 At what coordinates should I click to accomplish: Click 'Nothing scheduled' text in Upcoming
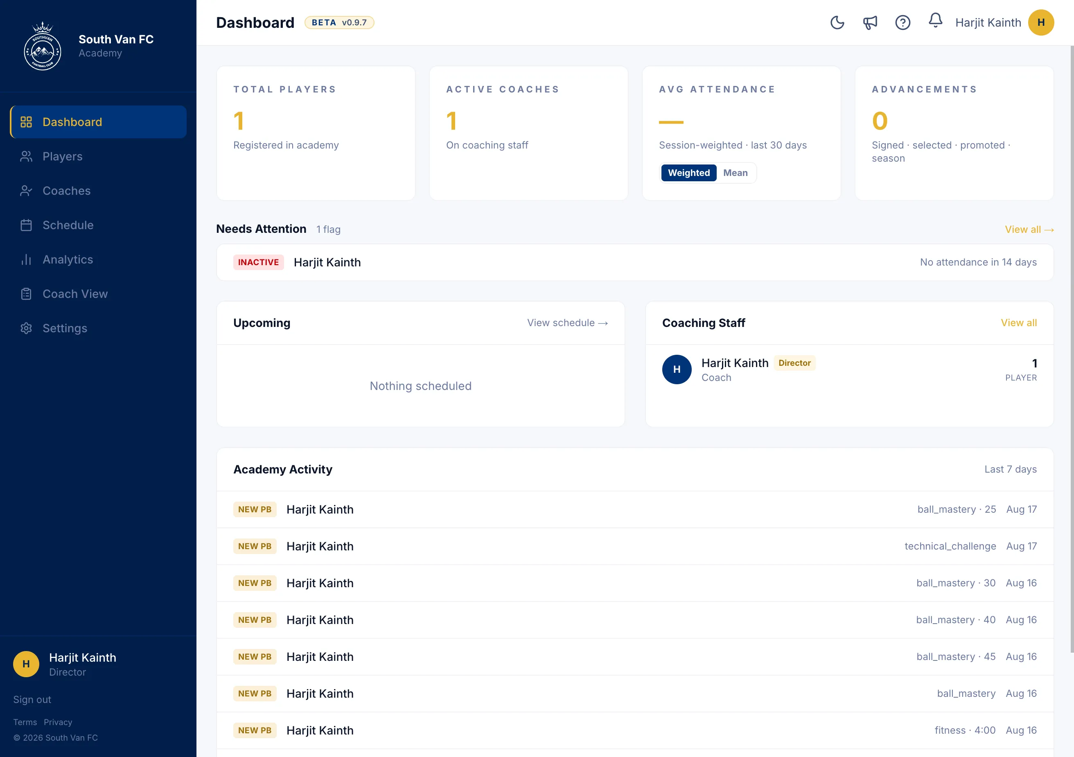420,386
